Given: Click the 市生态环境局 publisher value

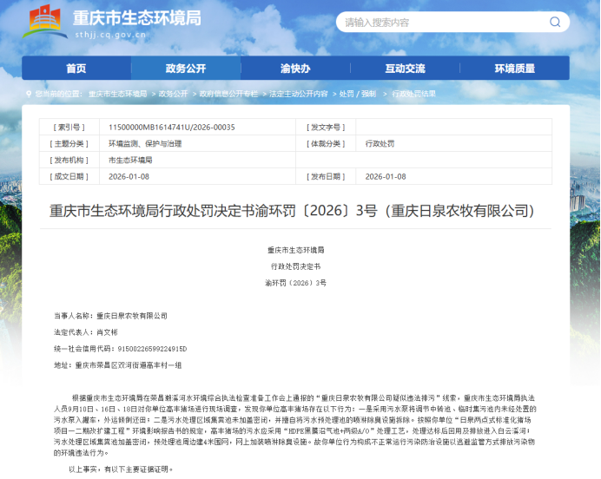Looking at the screenshot, I should (x=130, y=160).
